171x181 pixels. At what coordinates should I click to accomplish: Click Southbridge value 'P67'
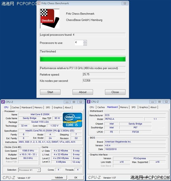pos(135,128)
